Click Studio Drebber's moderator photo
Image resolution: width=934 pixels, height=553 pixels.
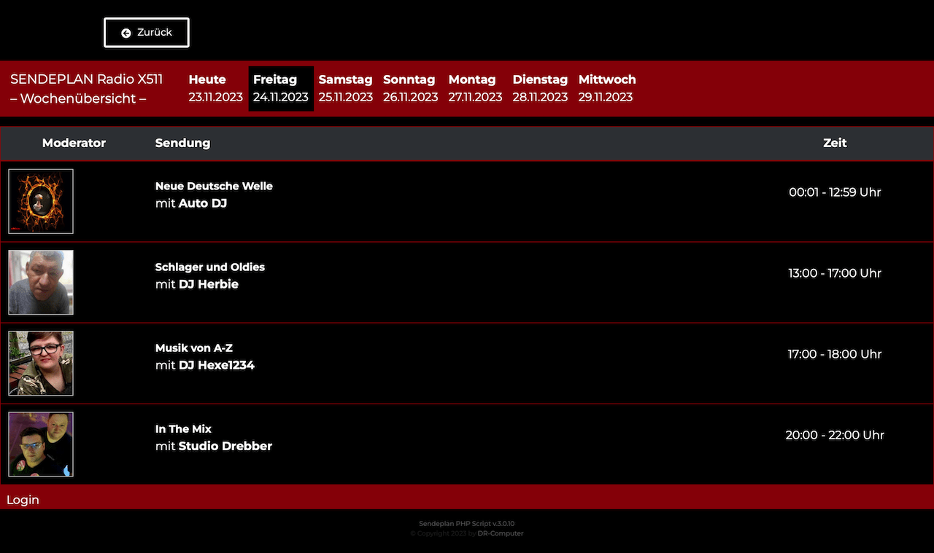tap(41, 444)
